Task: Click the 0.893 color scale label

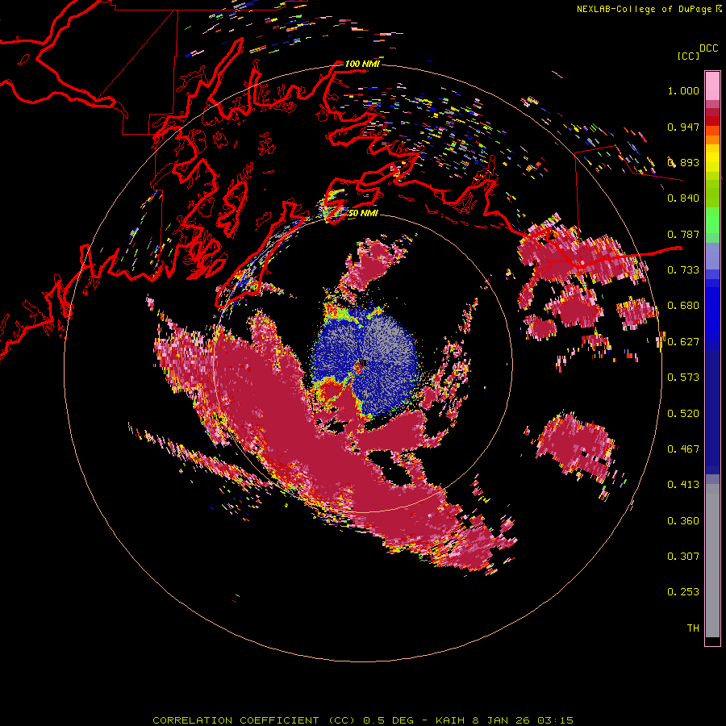Action: pos(683,162)
